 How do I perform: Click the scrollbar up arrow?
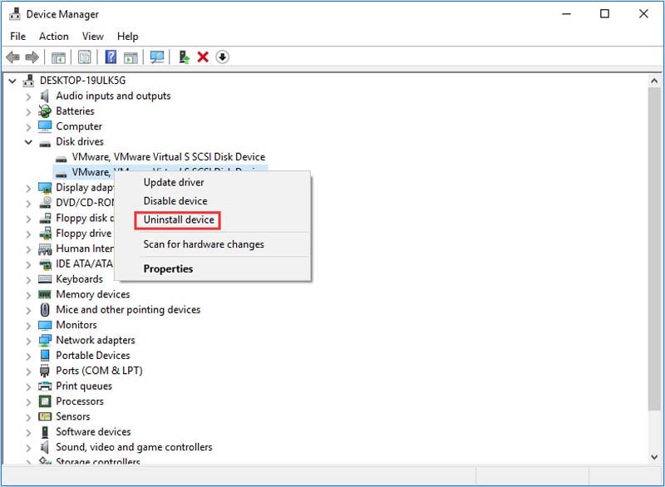(654, 81)
